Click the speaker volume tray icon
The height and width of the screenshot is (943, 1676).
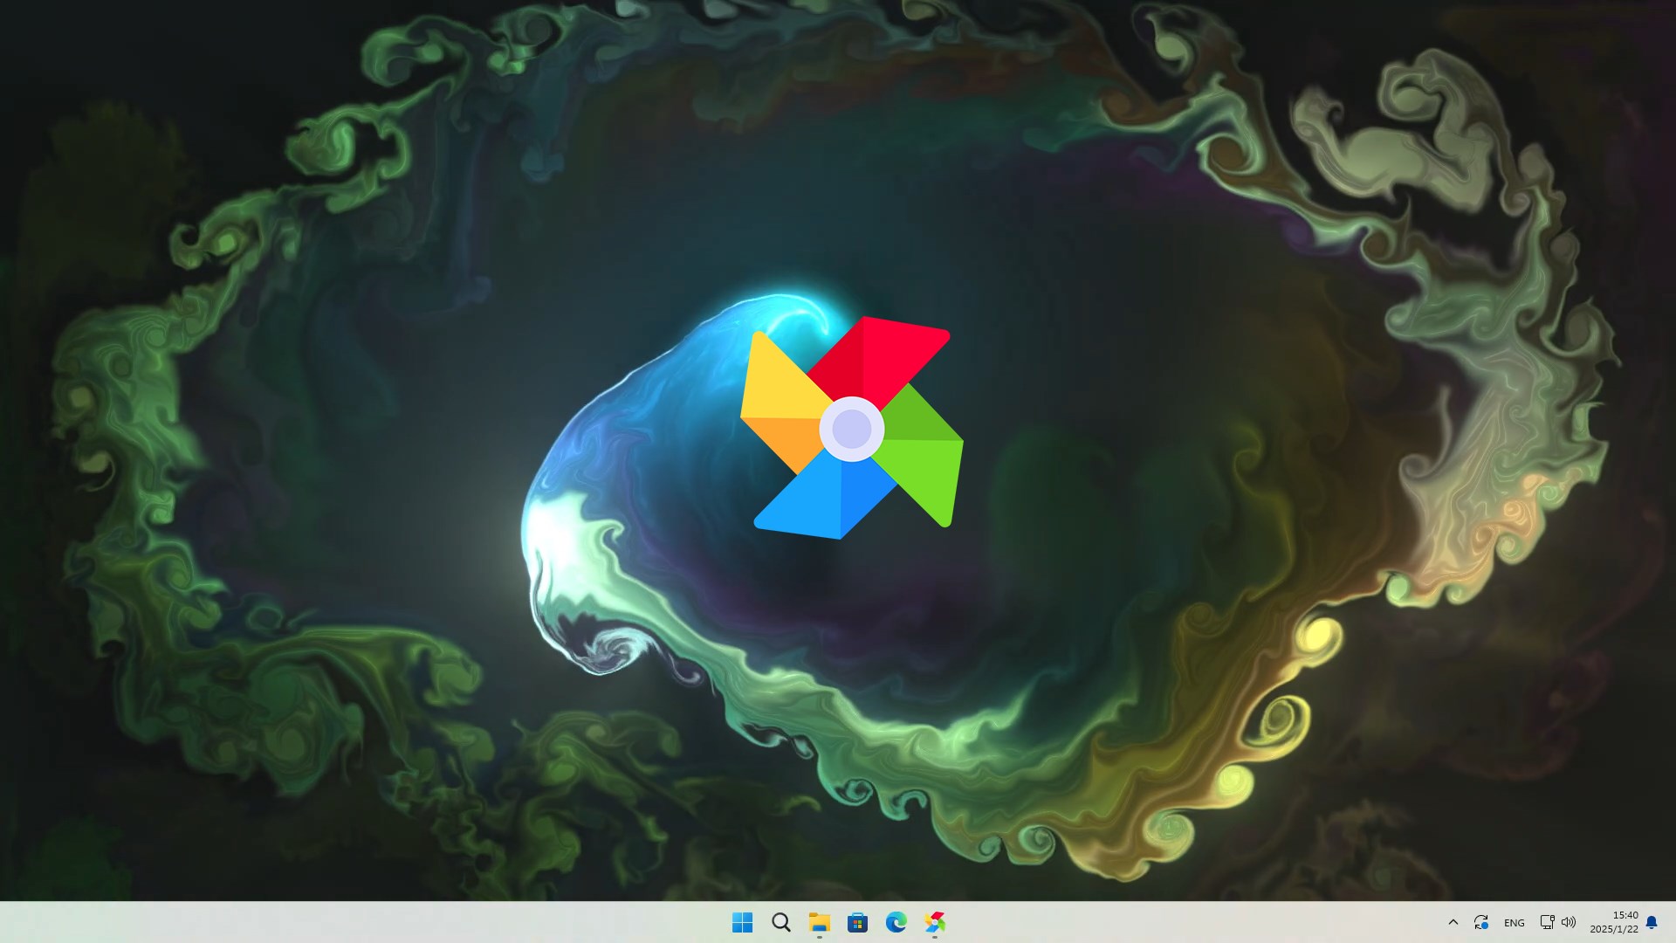point(1569,922)
